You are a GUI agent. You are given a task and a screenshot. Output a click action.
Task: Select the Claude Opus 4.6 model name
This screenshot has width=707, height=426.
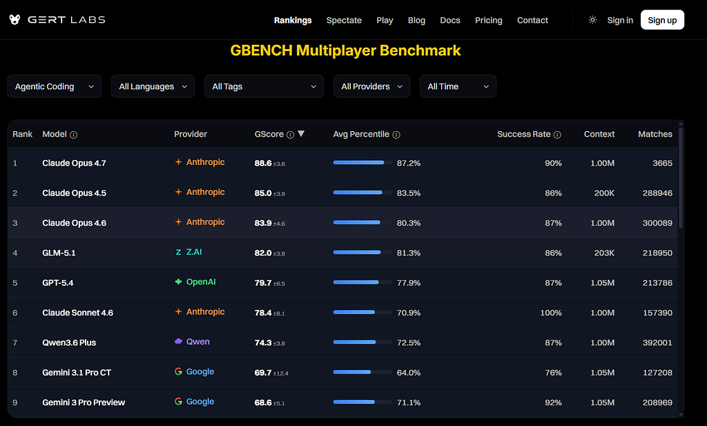tap(74, 223)
